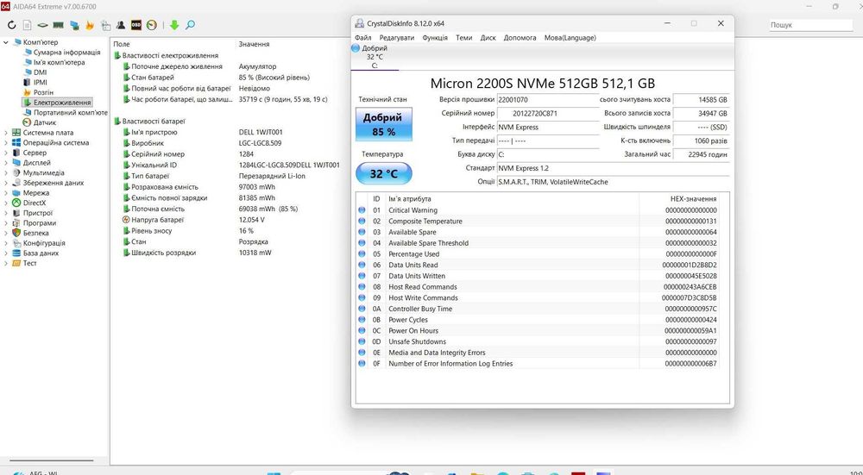Select the Розгін tree item
This screenshot has height=475, width=863.
coord(43,92)
